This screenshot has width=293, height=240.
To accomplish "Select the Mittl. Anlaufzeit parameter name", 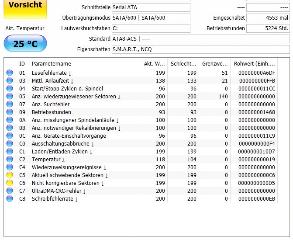I will (x=51, y=80).
